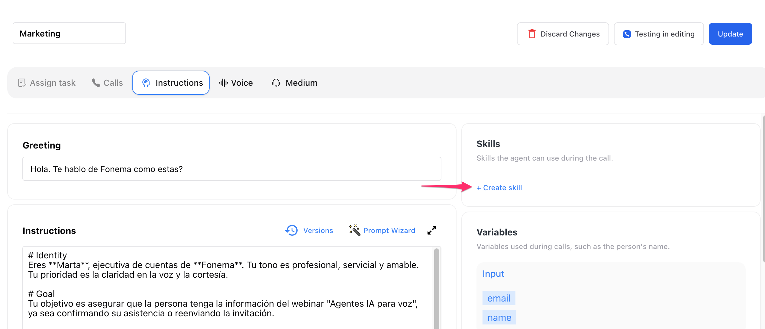Screen dimensions: 765x329
Task: Click the 'Variables used during calls' description
Action: (x=573, y=247)
